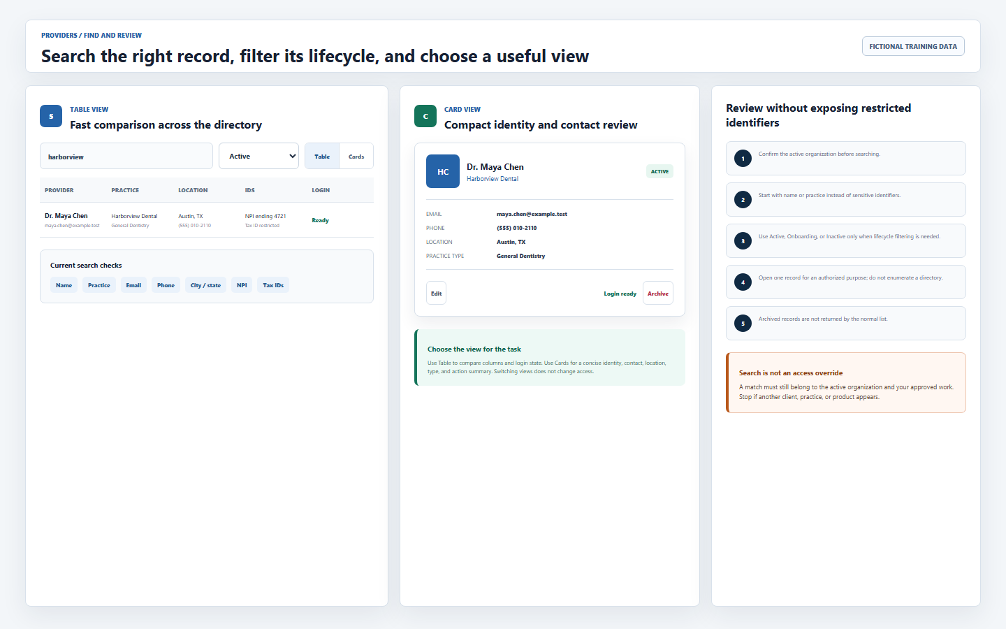Click the (555) 010-2110 phone value on card

point(517,228)
